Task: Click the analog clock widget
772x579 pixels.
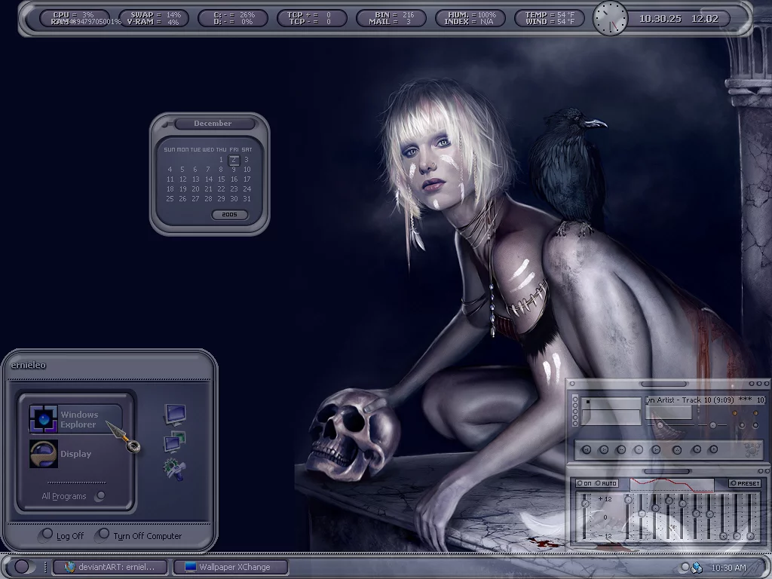Action: pos(610,18)
